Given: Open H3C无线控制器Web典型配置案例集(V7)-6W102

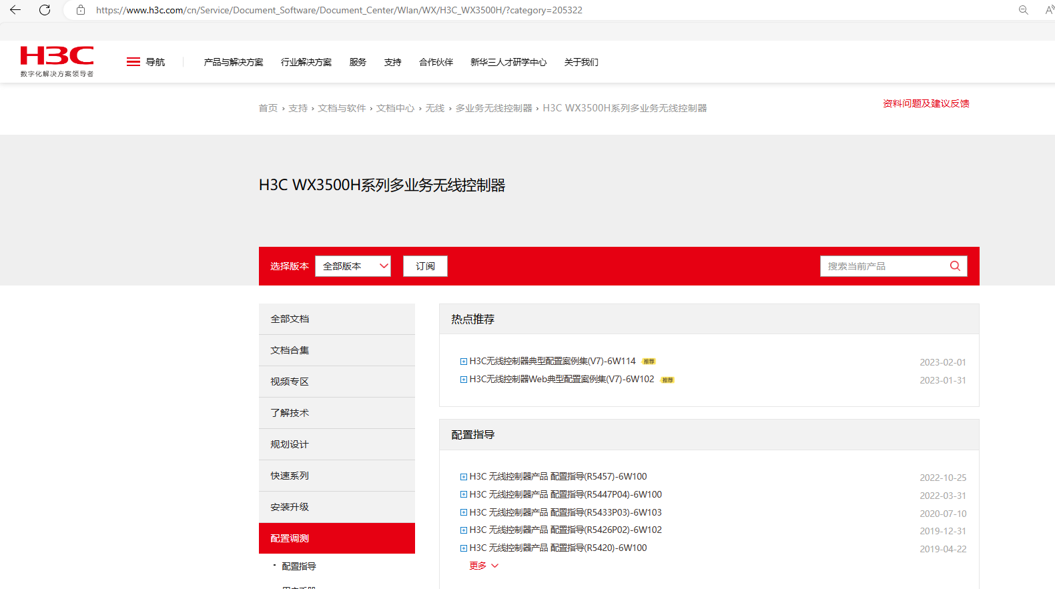Looking at the screenshot, I should coord(562,380).
